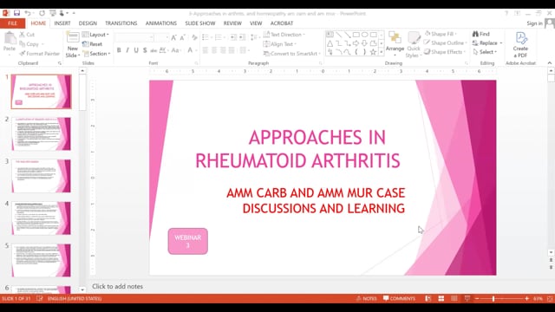Toggle Italic formatting
555x312 pixels.
[127, 50]
